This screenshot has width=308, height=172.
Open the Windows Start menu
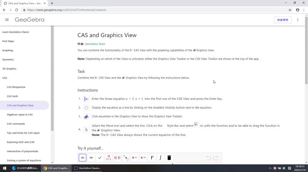(5, 168)
